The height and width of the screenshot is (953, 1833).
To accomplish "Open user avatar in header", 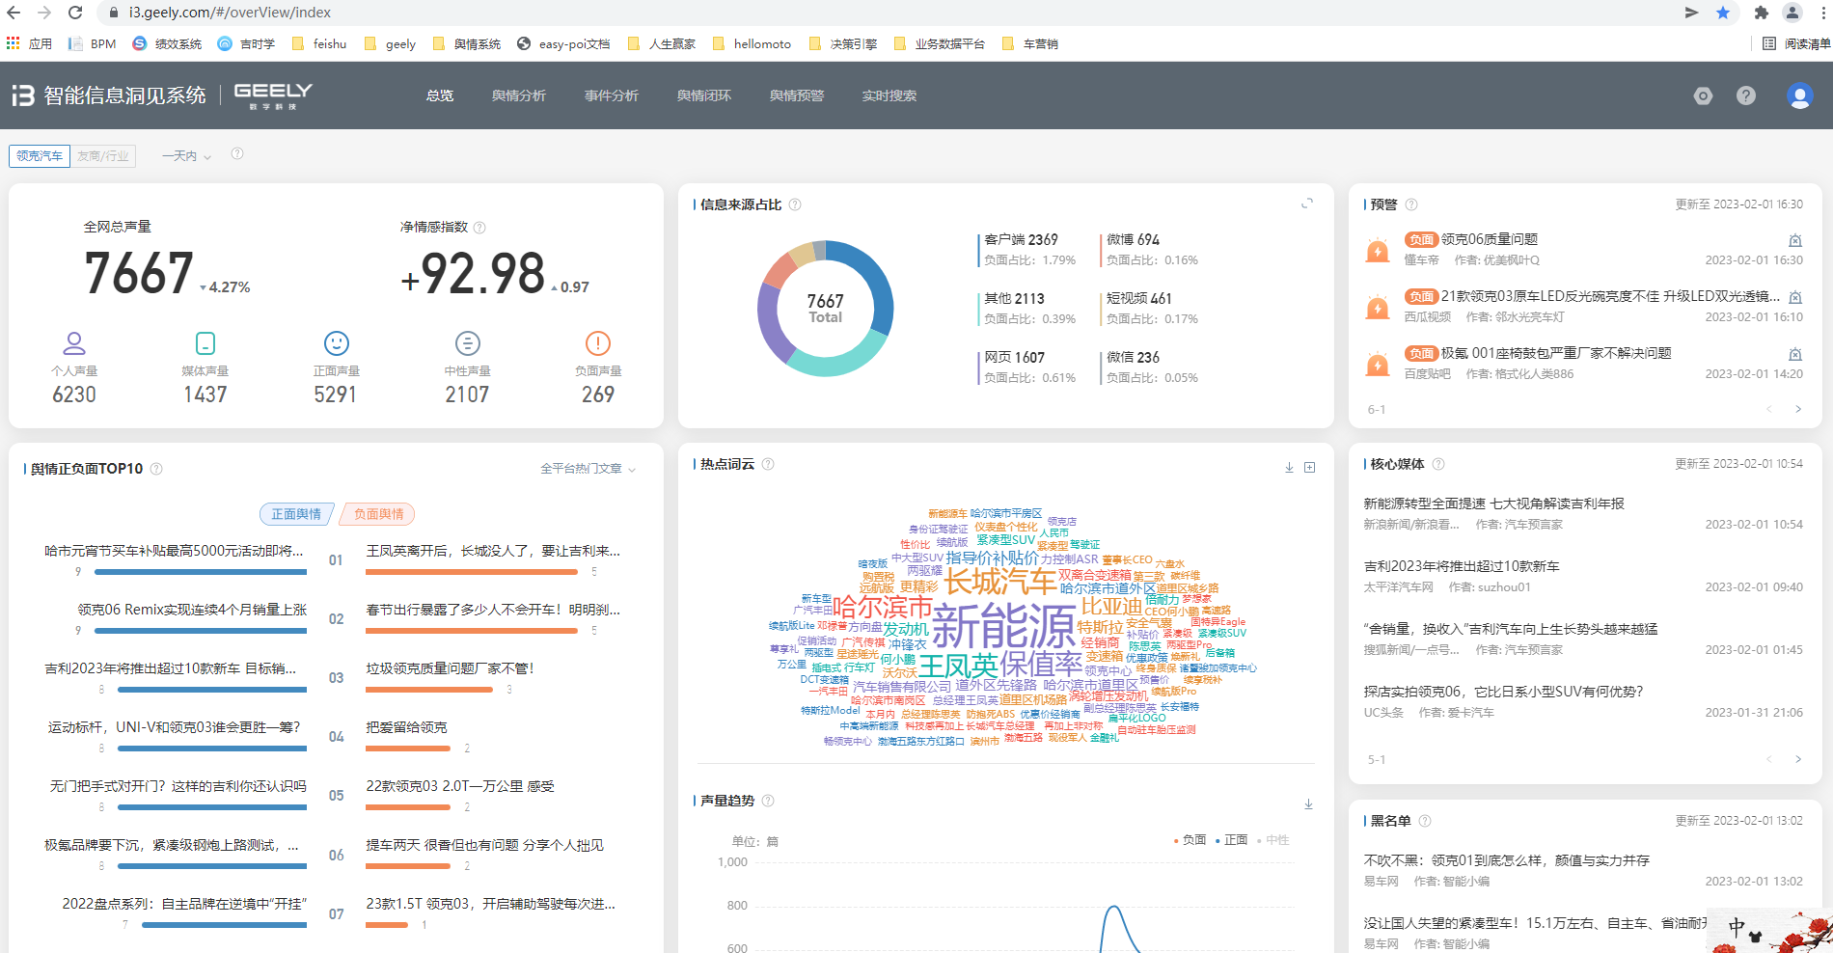I will [1799, 95].
